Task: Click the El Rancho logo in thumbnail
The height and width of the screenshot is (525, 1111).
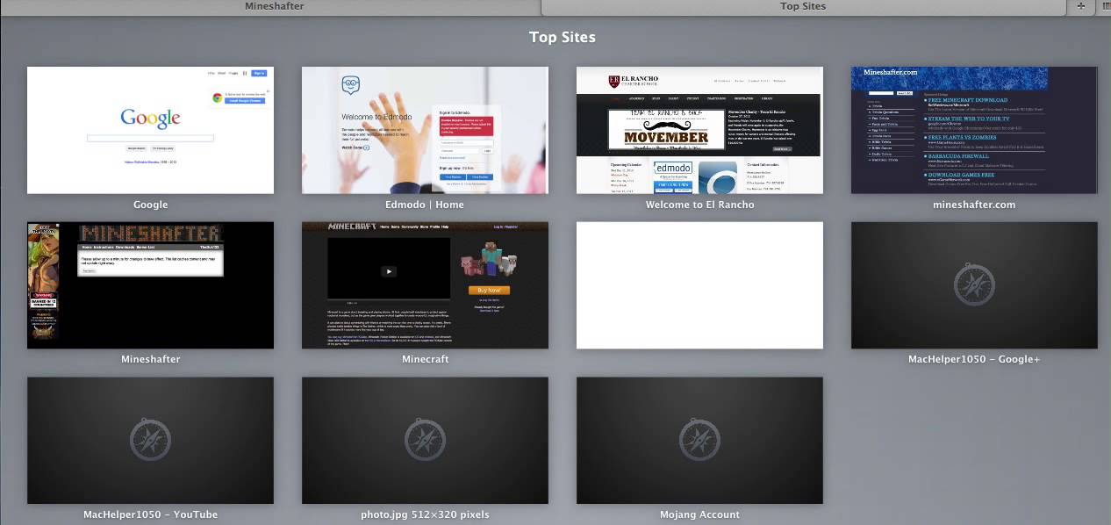Action: pyautogui.click(x=633, y=81)
